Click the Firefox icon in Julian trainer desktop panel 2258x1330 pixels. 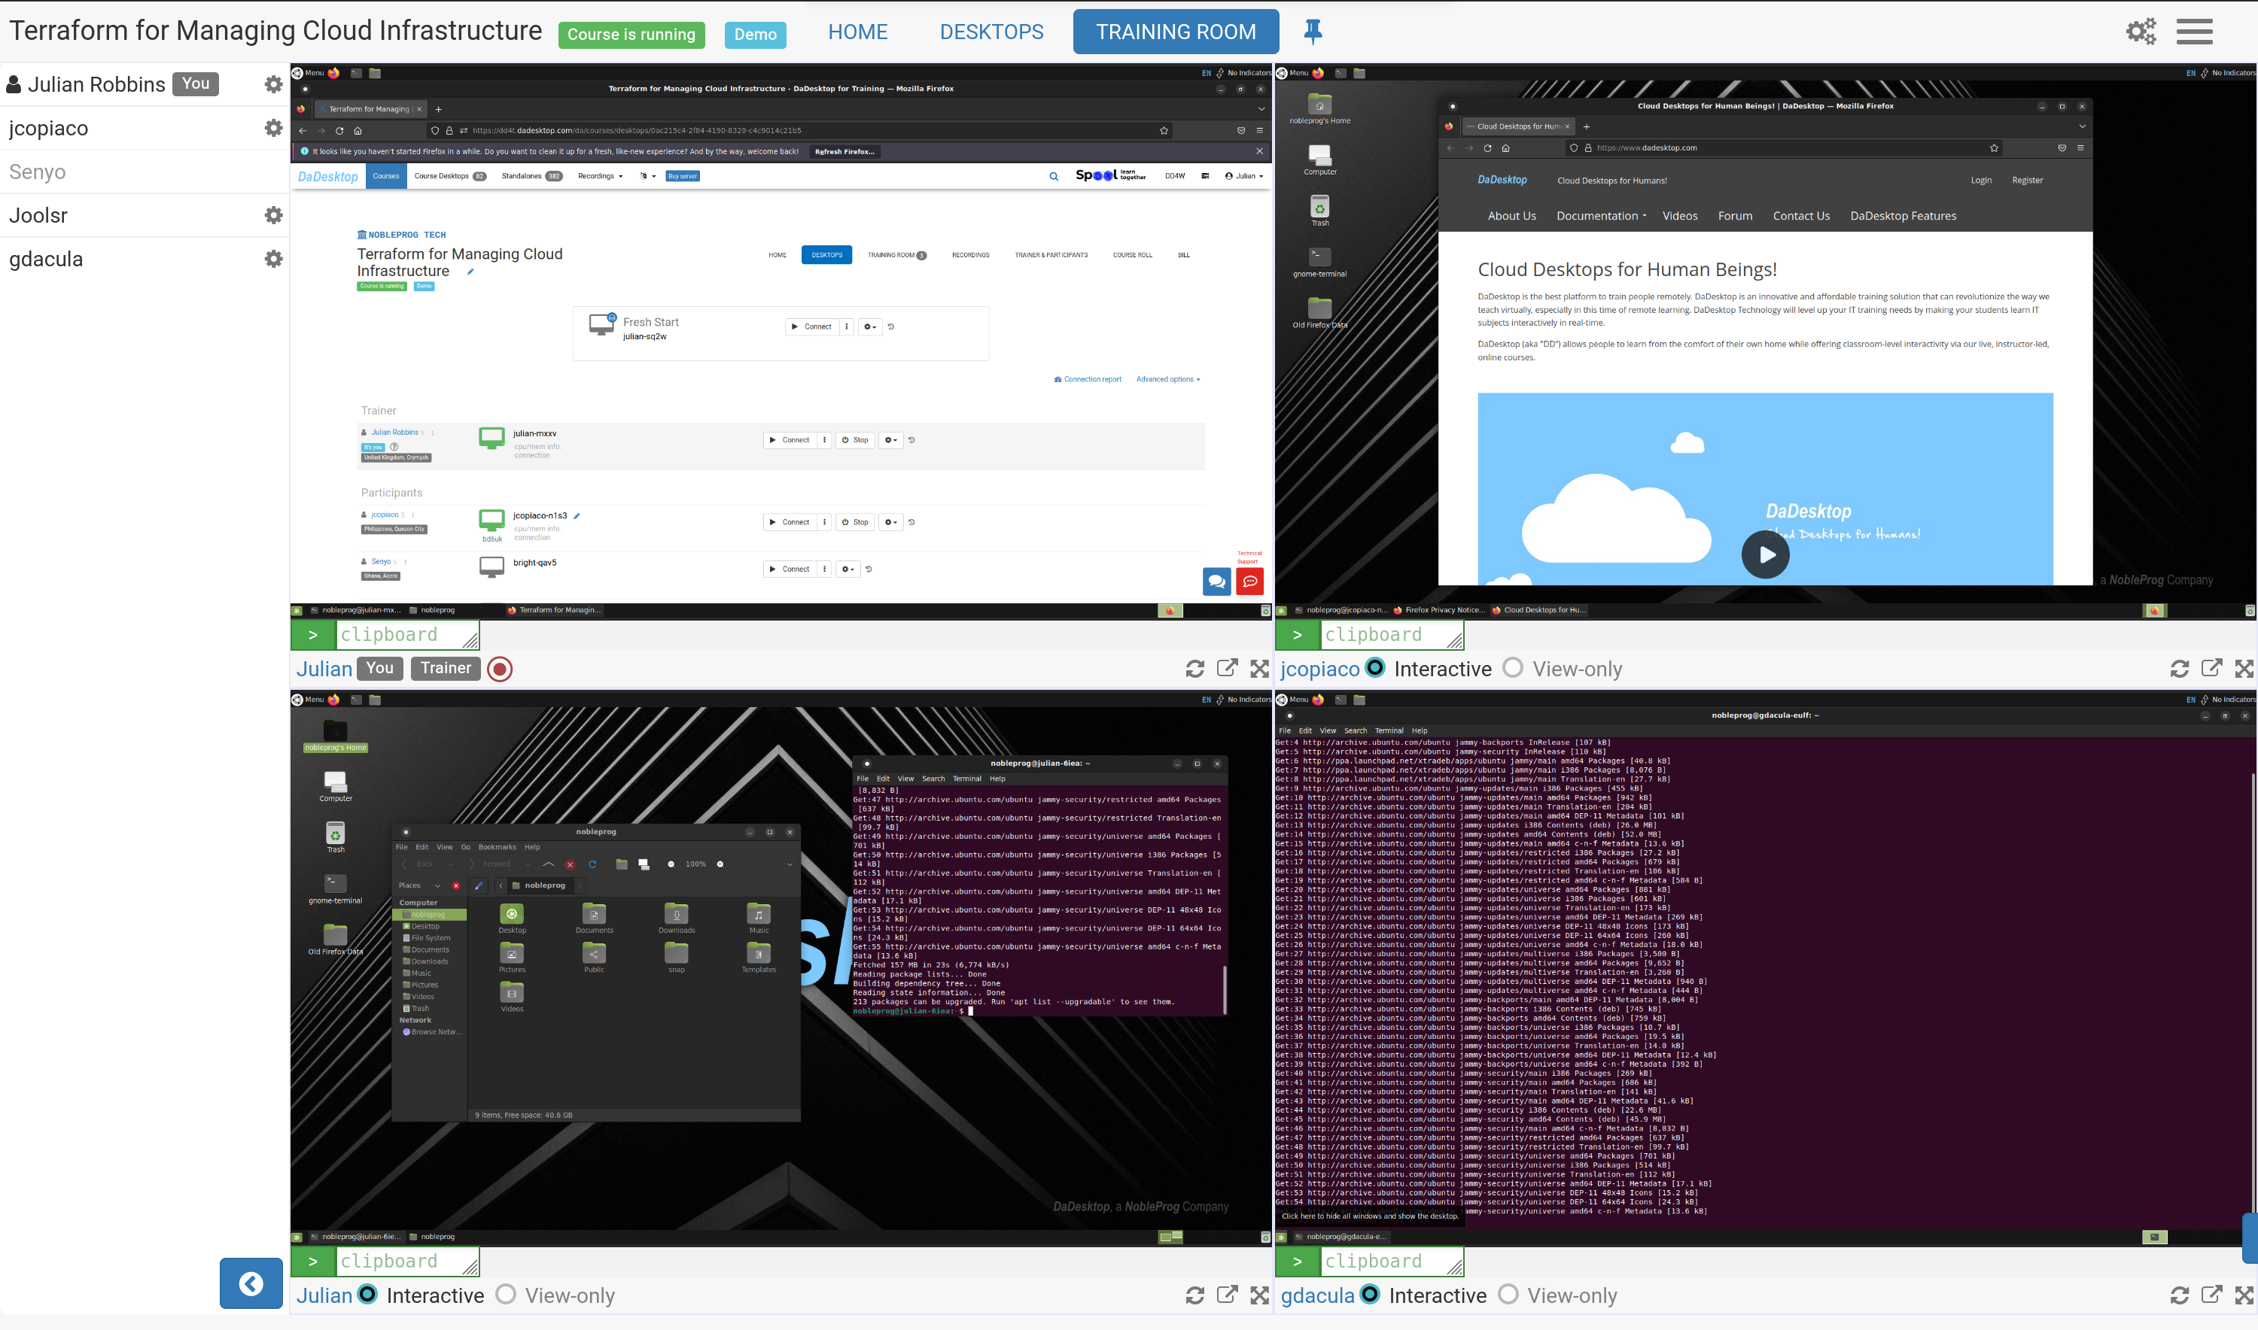(333, 74)
